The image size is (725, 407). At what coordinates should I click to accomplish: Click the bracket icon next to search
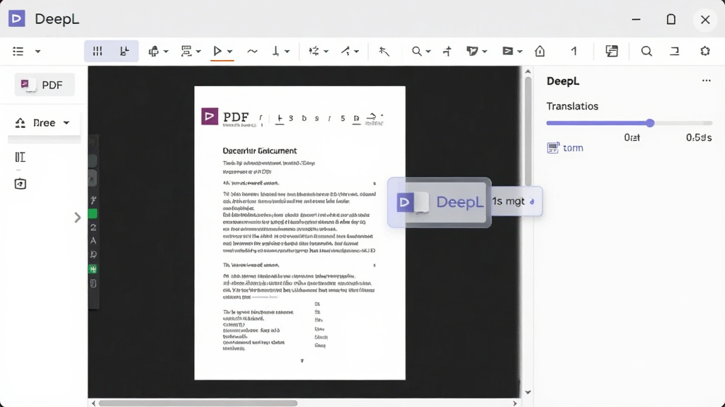675,51
